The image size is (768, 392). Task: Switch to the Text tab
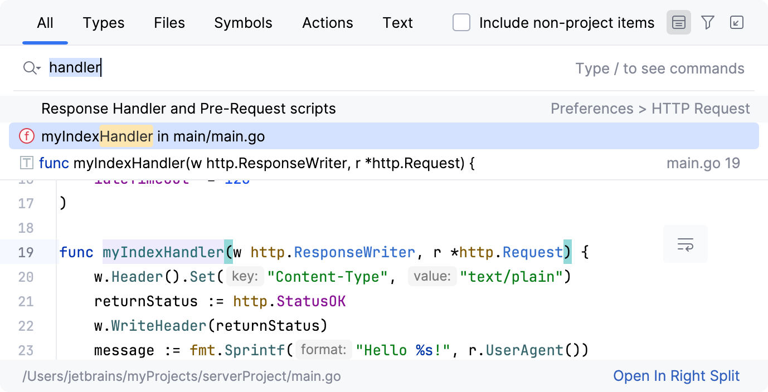[397, 23]
